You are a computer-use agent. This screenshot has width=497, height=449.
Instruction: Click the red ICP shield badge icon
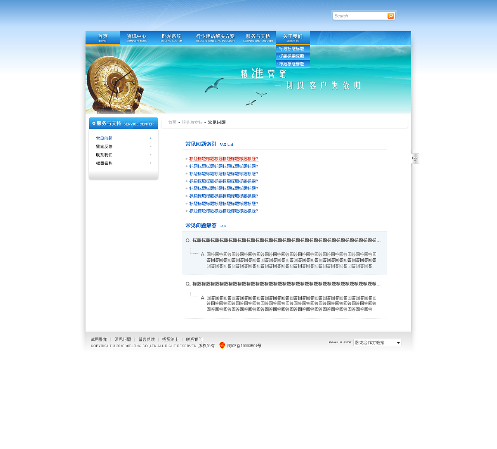(x=222, y=345)
